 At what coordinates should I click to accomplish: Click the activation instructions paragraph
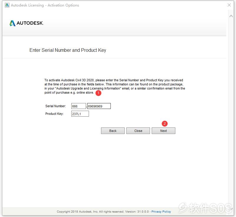(115, 86)
